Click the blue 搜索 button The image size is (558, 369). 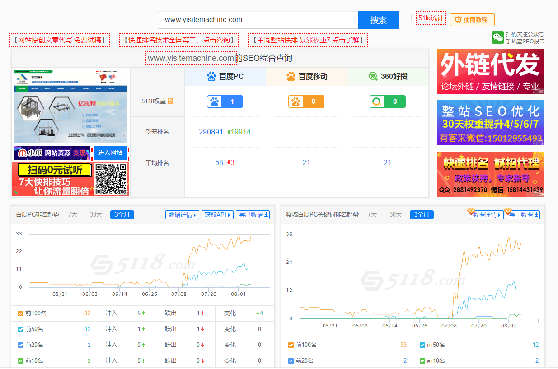click(379, 20)
